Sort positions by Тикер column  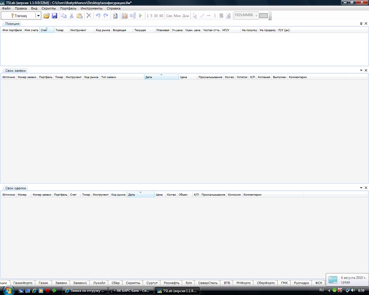tap(62, 30)
